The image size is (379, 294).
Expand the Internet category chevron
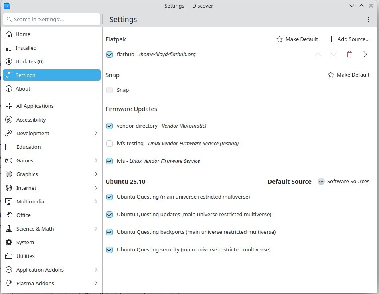(96, 188)
